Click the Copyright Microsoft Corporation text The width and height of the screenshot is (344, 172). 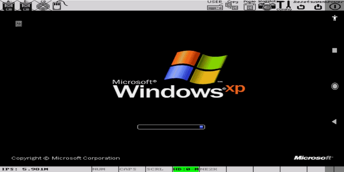[66, 158]
